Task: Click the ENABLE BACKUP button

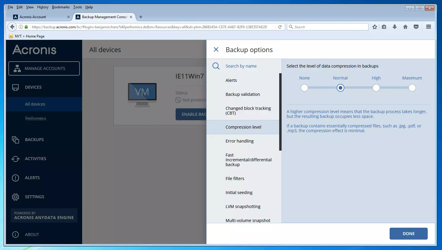Action: 191,114
